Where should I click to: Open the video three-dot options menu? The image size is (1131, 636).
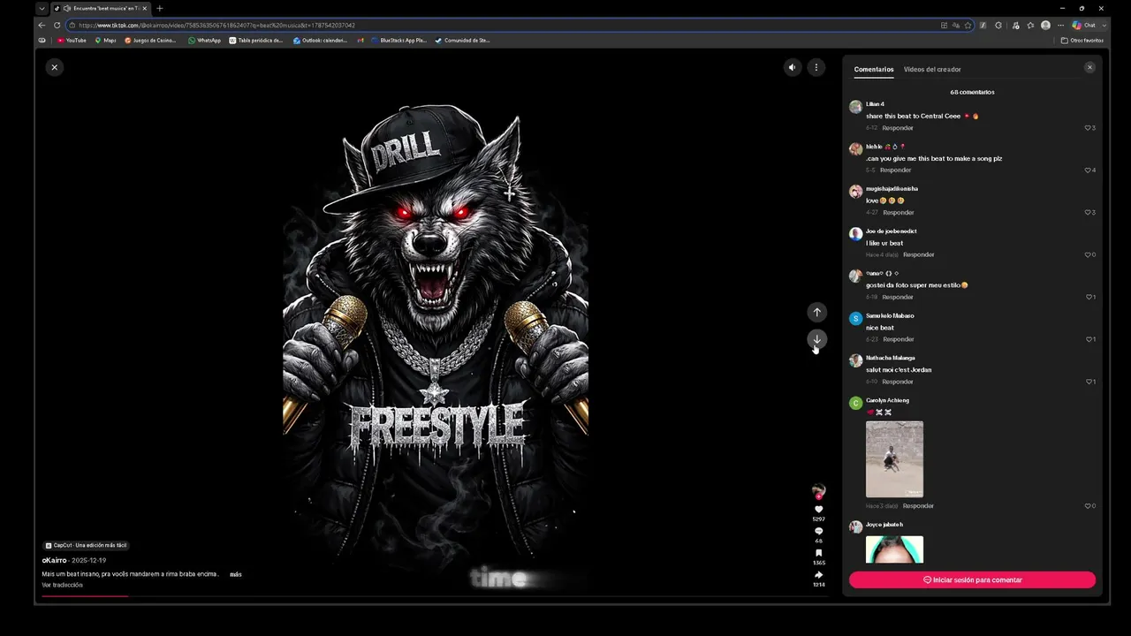[x=816, y=67]
